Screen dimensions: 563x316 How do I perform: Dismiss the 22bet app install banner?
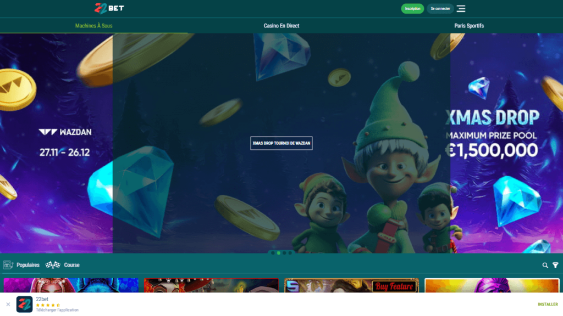[x=8, y=304]
